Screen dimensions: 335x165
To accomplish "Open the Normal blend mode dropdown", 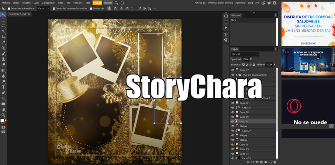I will [245, 54].
